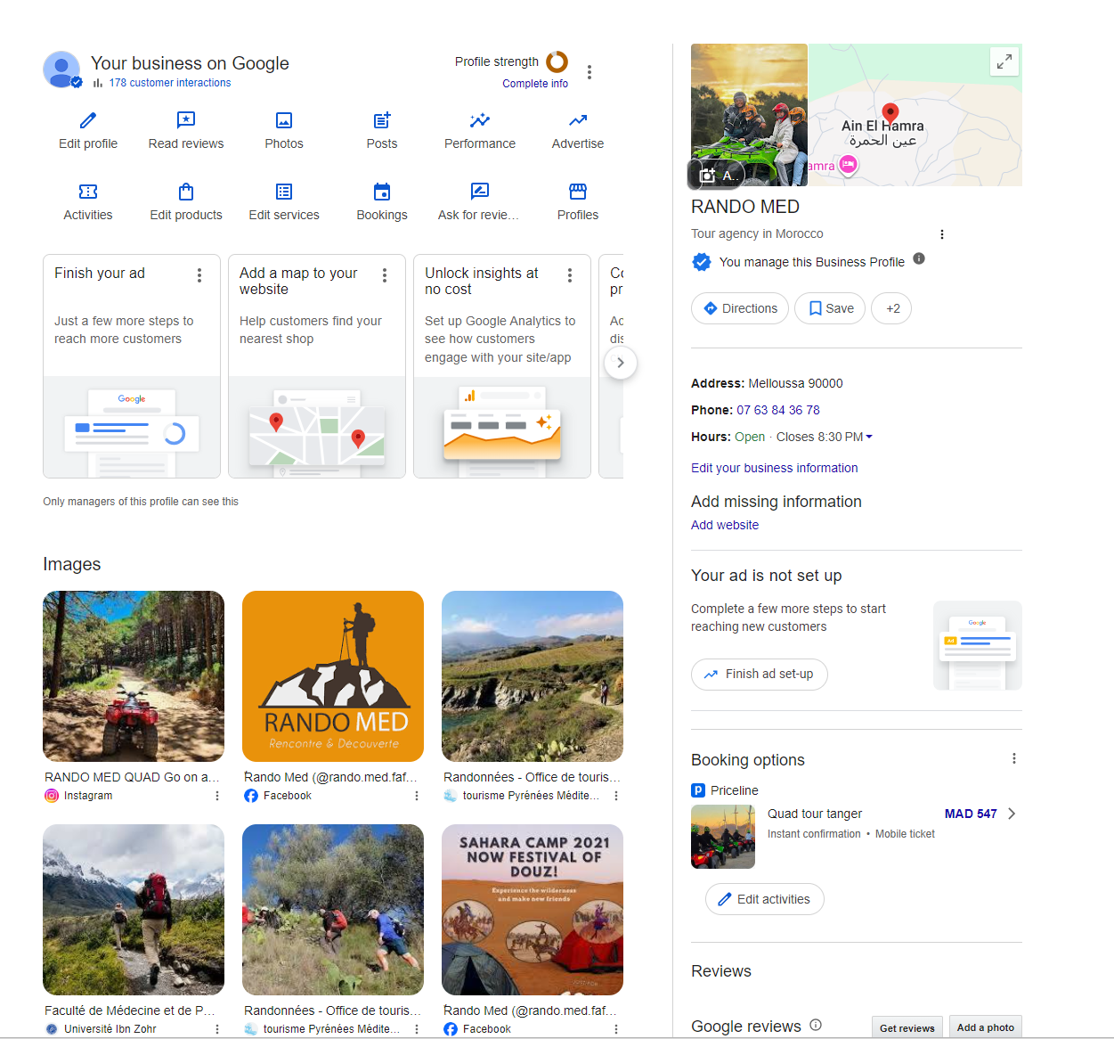Open the Bookings calendar icon
1114x1039 pixels.
point(382,192)
